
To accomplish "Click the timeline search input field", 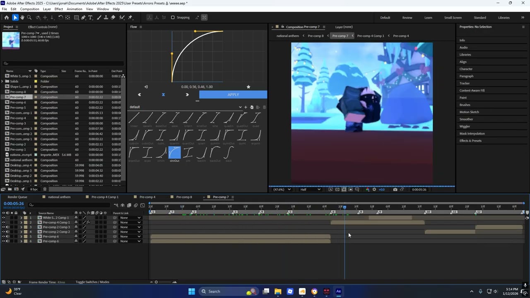I will (68, 205).
